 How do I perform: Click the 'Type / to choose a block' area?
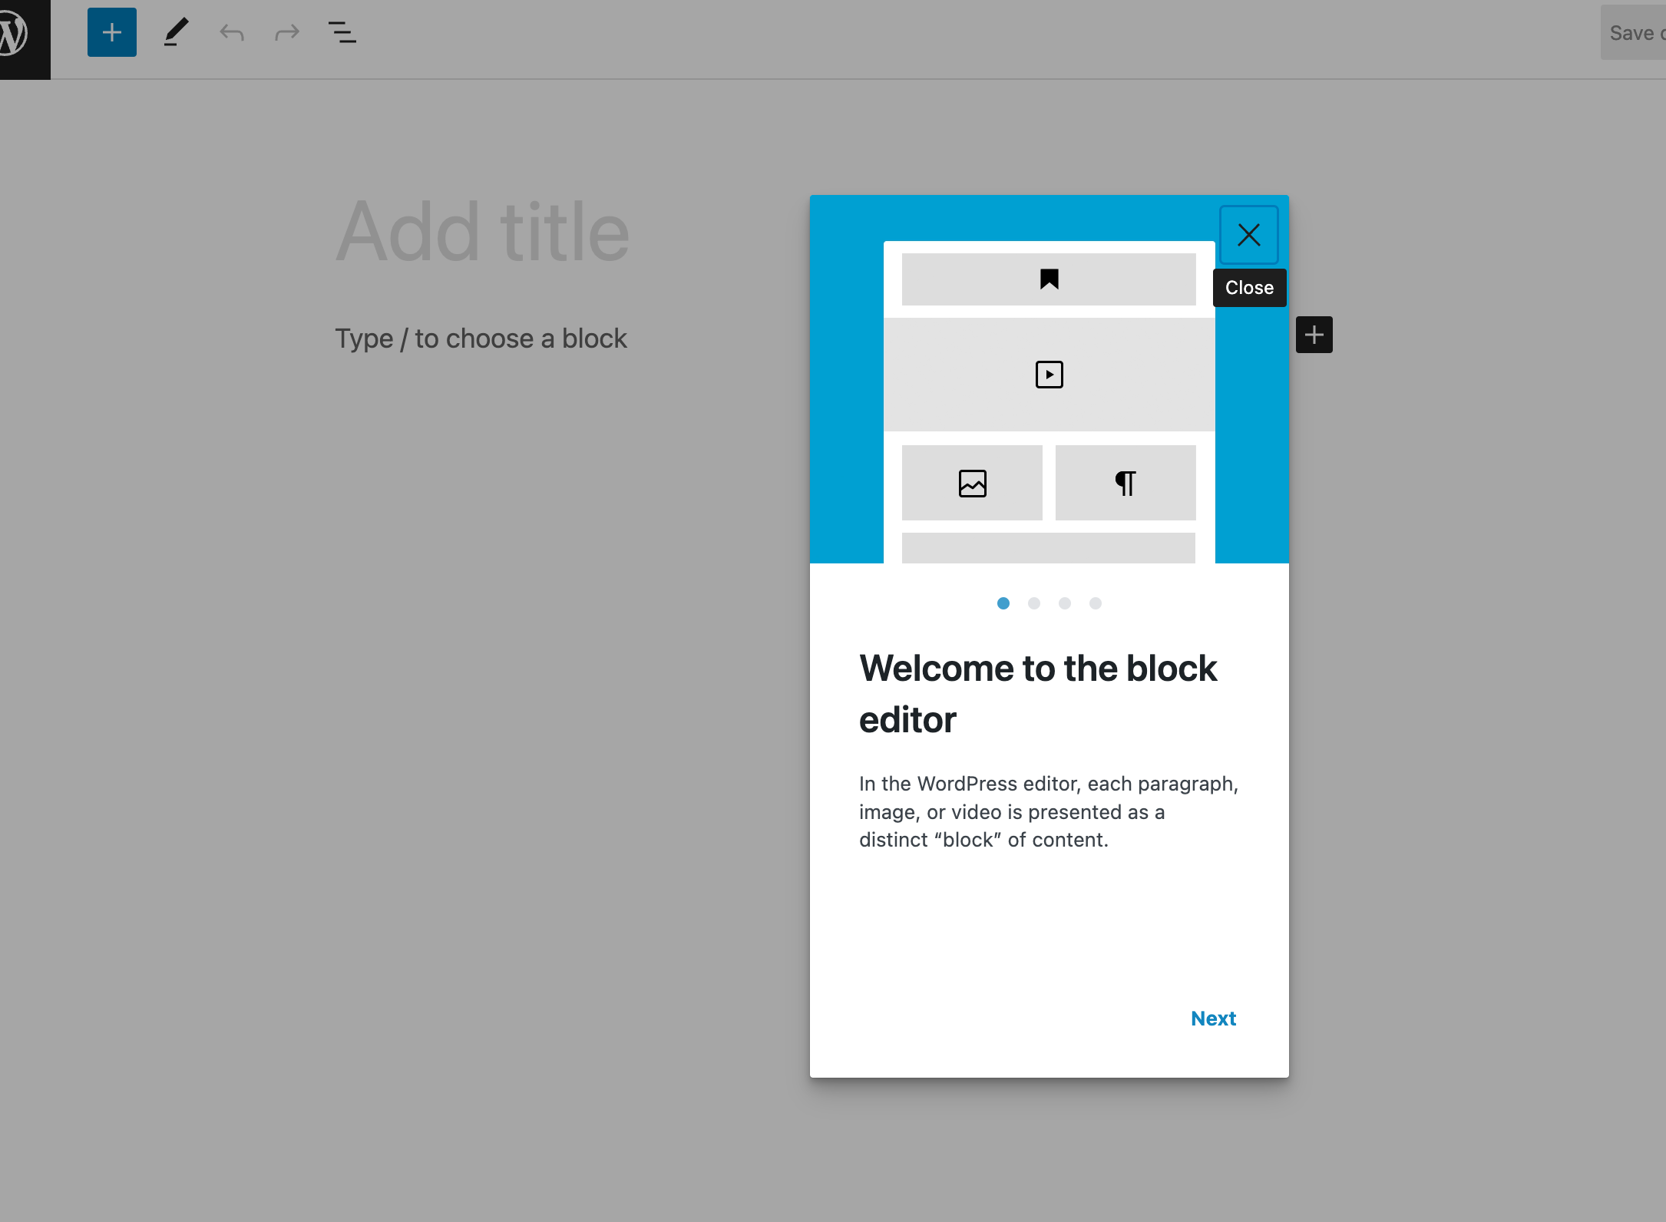(481, 338)
